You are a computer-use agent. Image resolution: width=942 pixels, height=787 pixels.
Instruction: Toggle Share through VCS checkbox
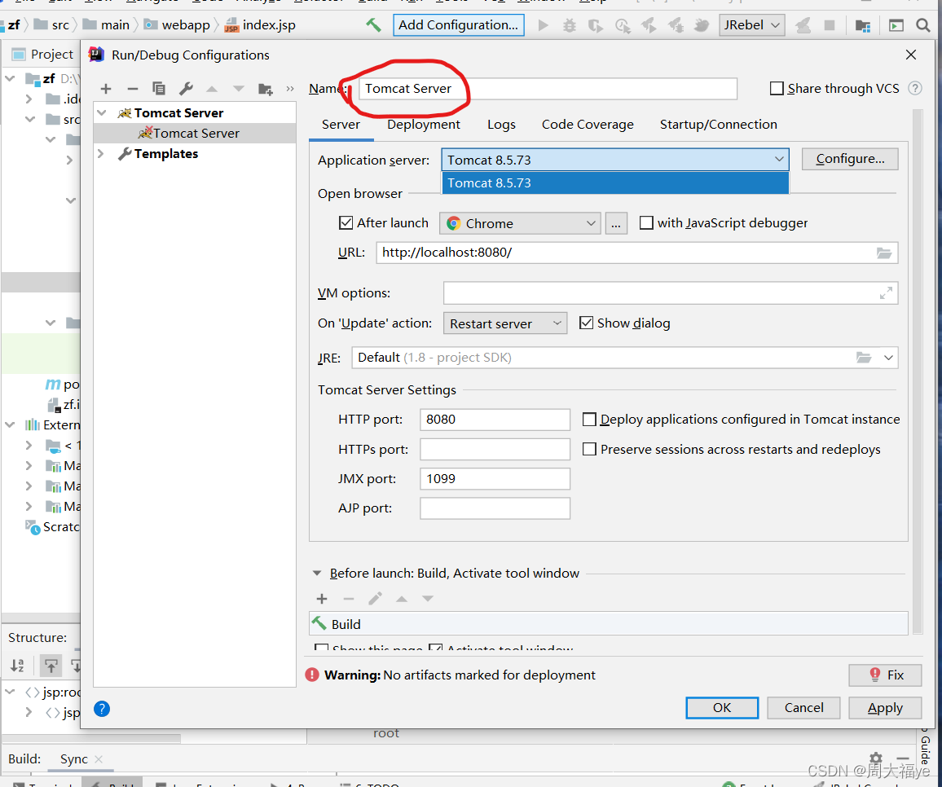777,88
